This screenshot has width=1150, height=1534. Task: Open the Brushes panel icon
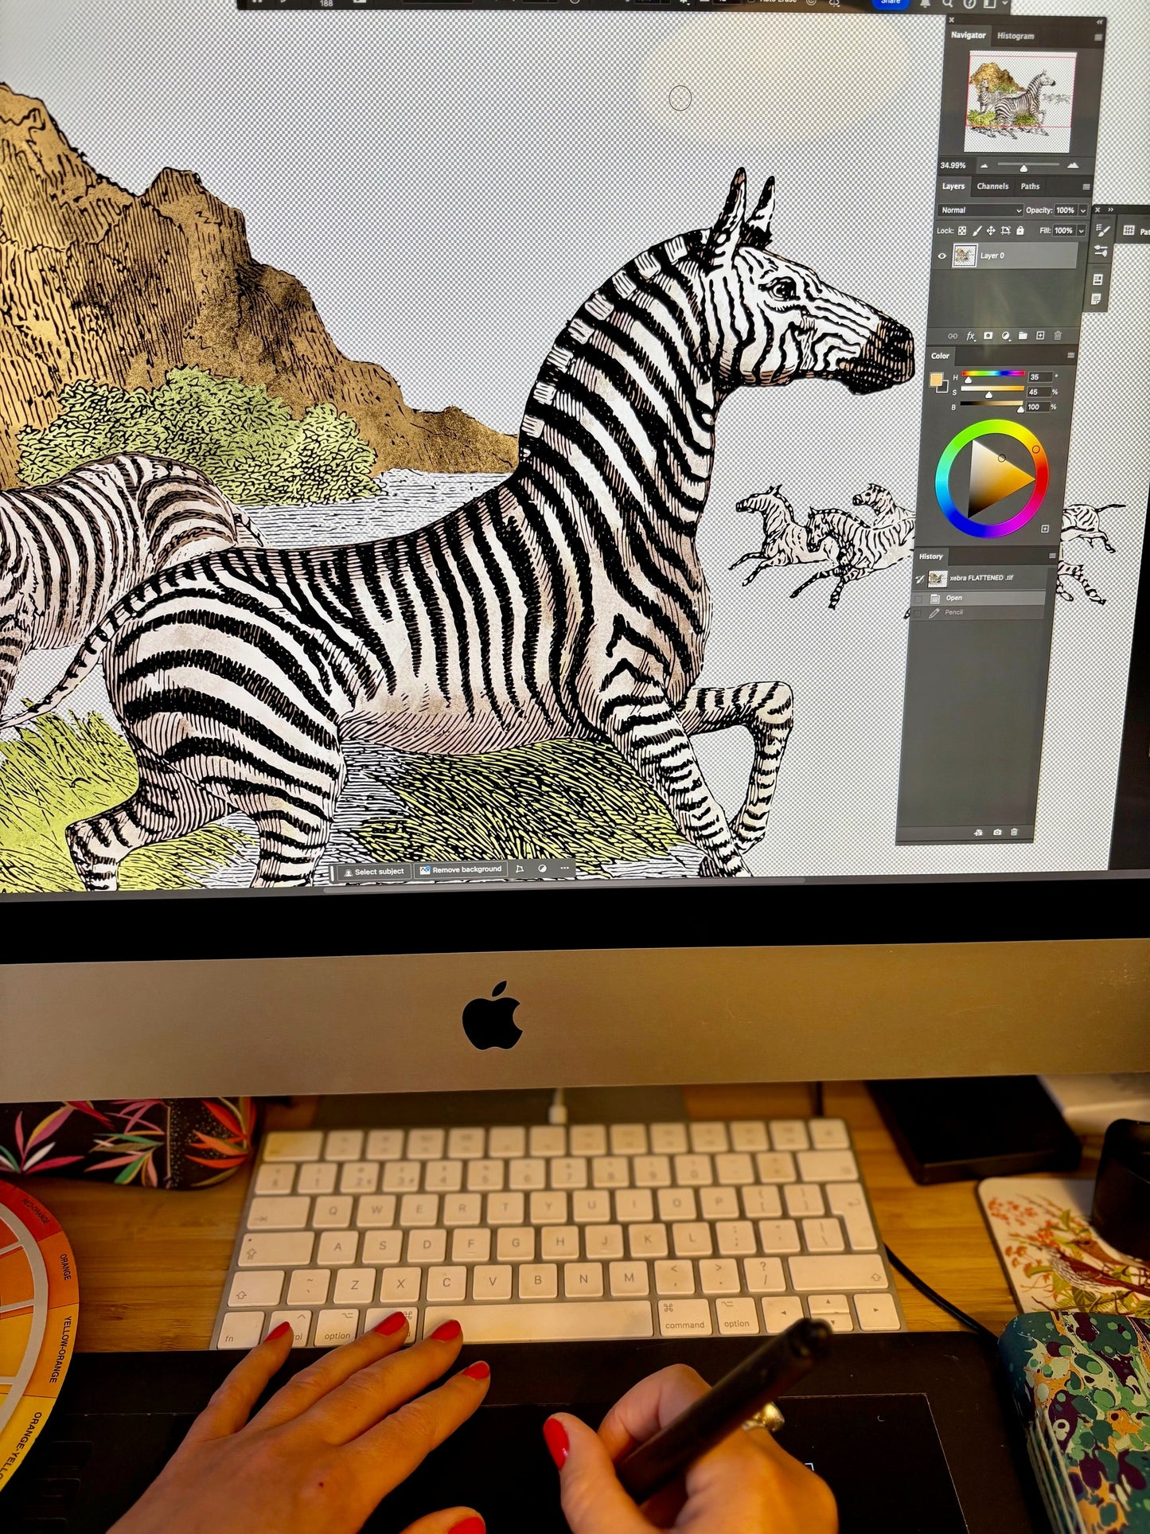(1101, 252)
